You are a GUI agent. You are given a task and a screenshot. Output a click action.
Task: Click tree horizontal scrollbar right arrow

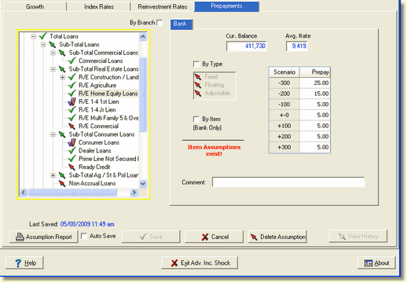click(134, 193)
